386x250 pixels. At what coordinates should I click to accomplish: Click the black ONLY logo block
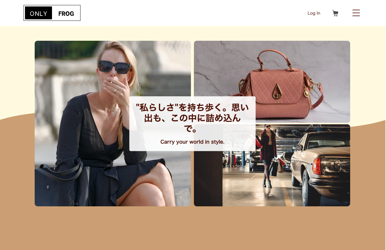38,13
